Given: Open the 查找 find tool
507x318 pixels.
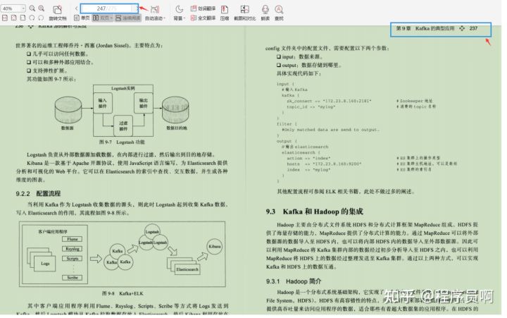Looking at the screenshot, I should [x=279, y=13].
